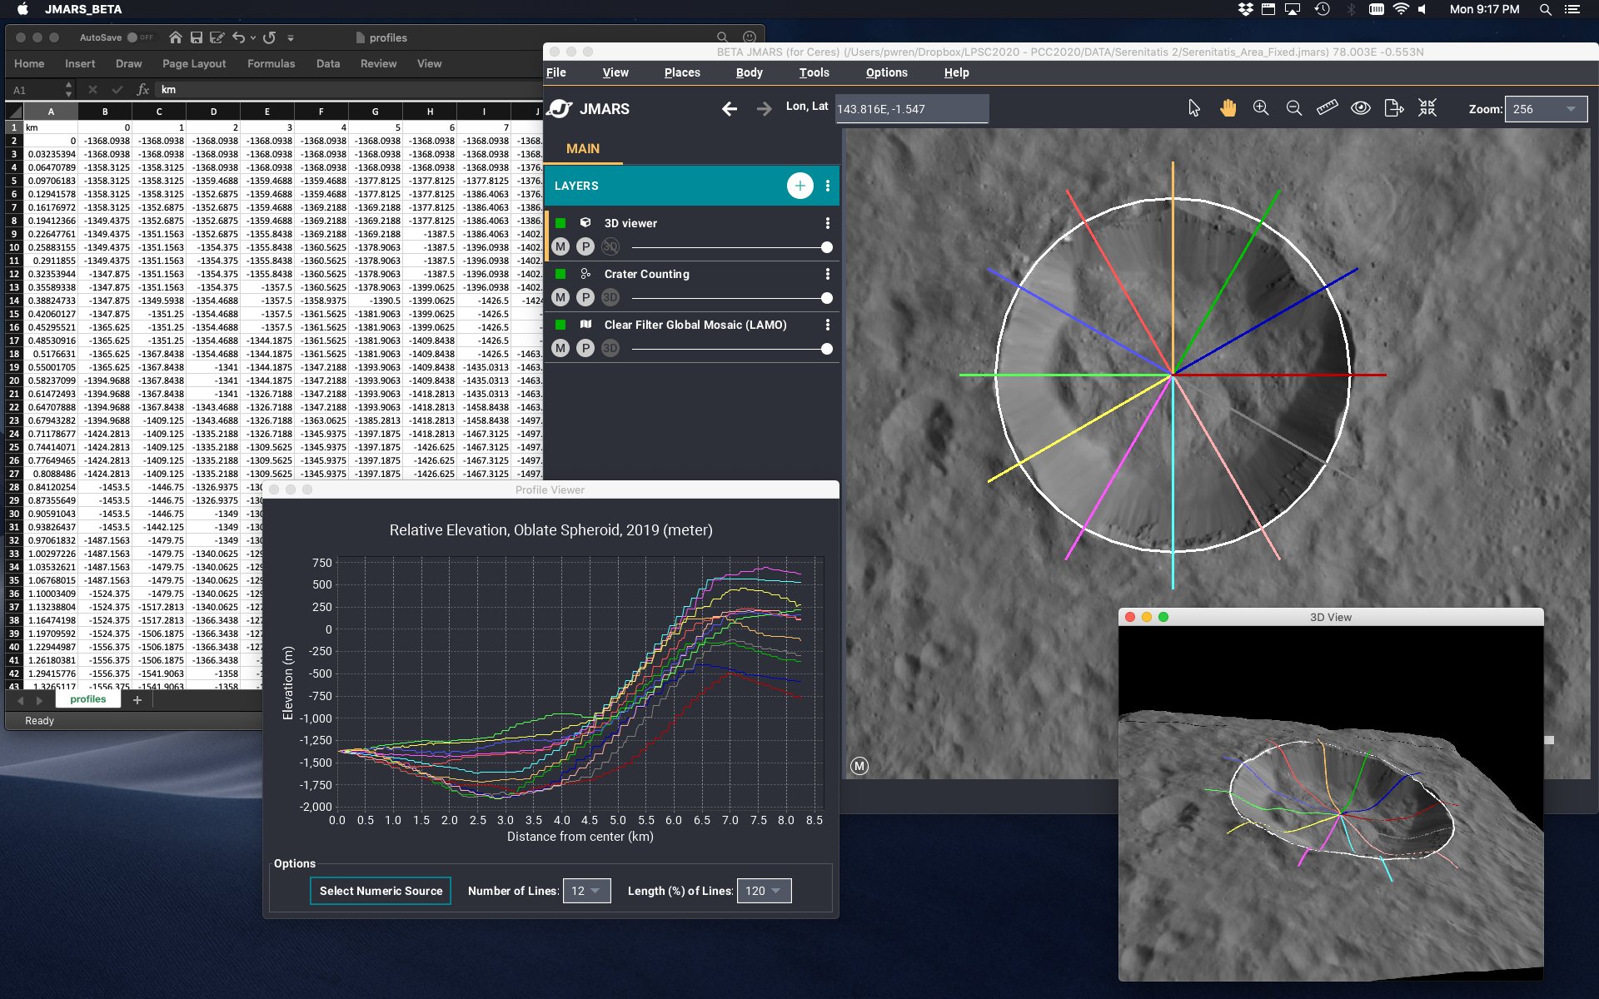Open the Length (%) of Lines dropdown

(x=763, y=890)
